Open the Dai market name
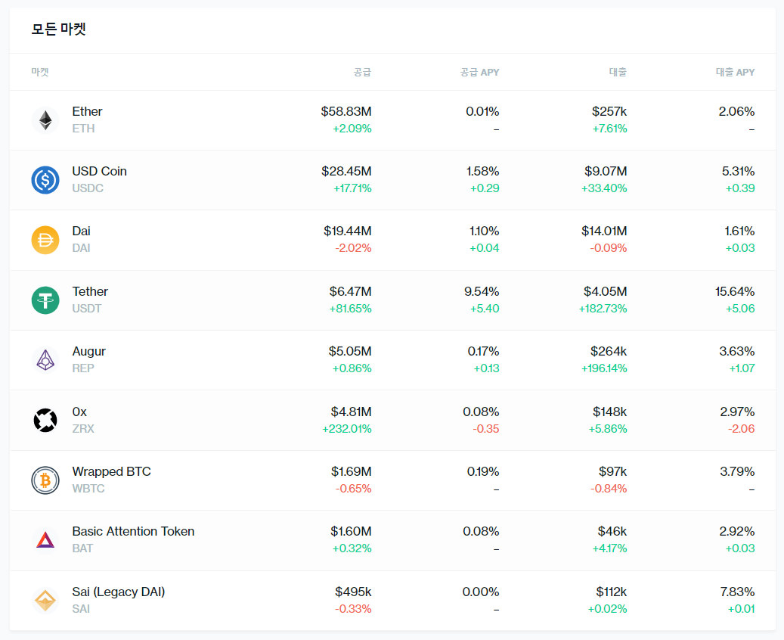Screen dimensions: 784x640 pos(81,231)
